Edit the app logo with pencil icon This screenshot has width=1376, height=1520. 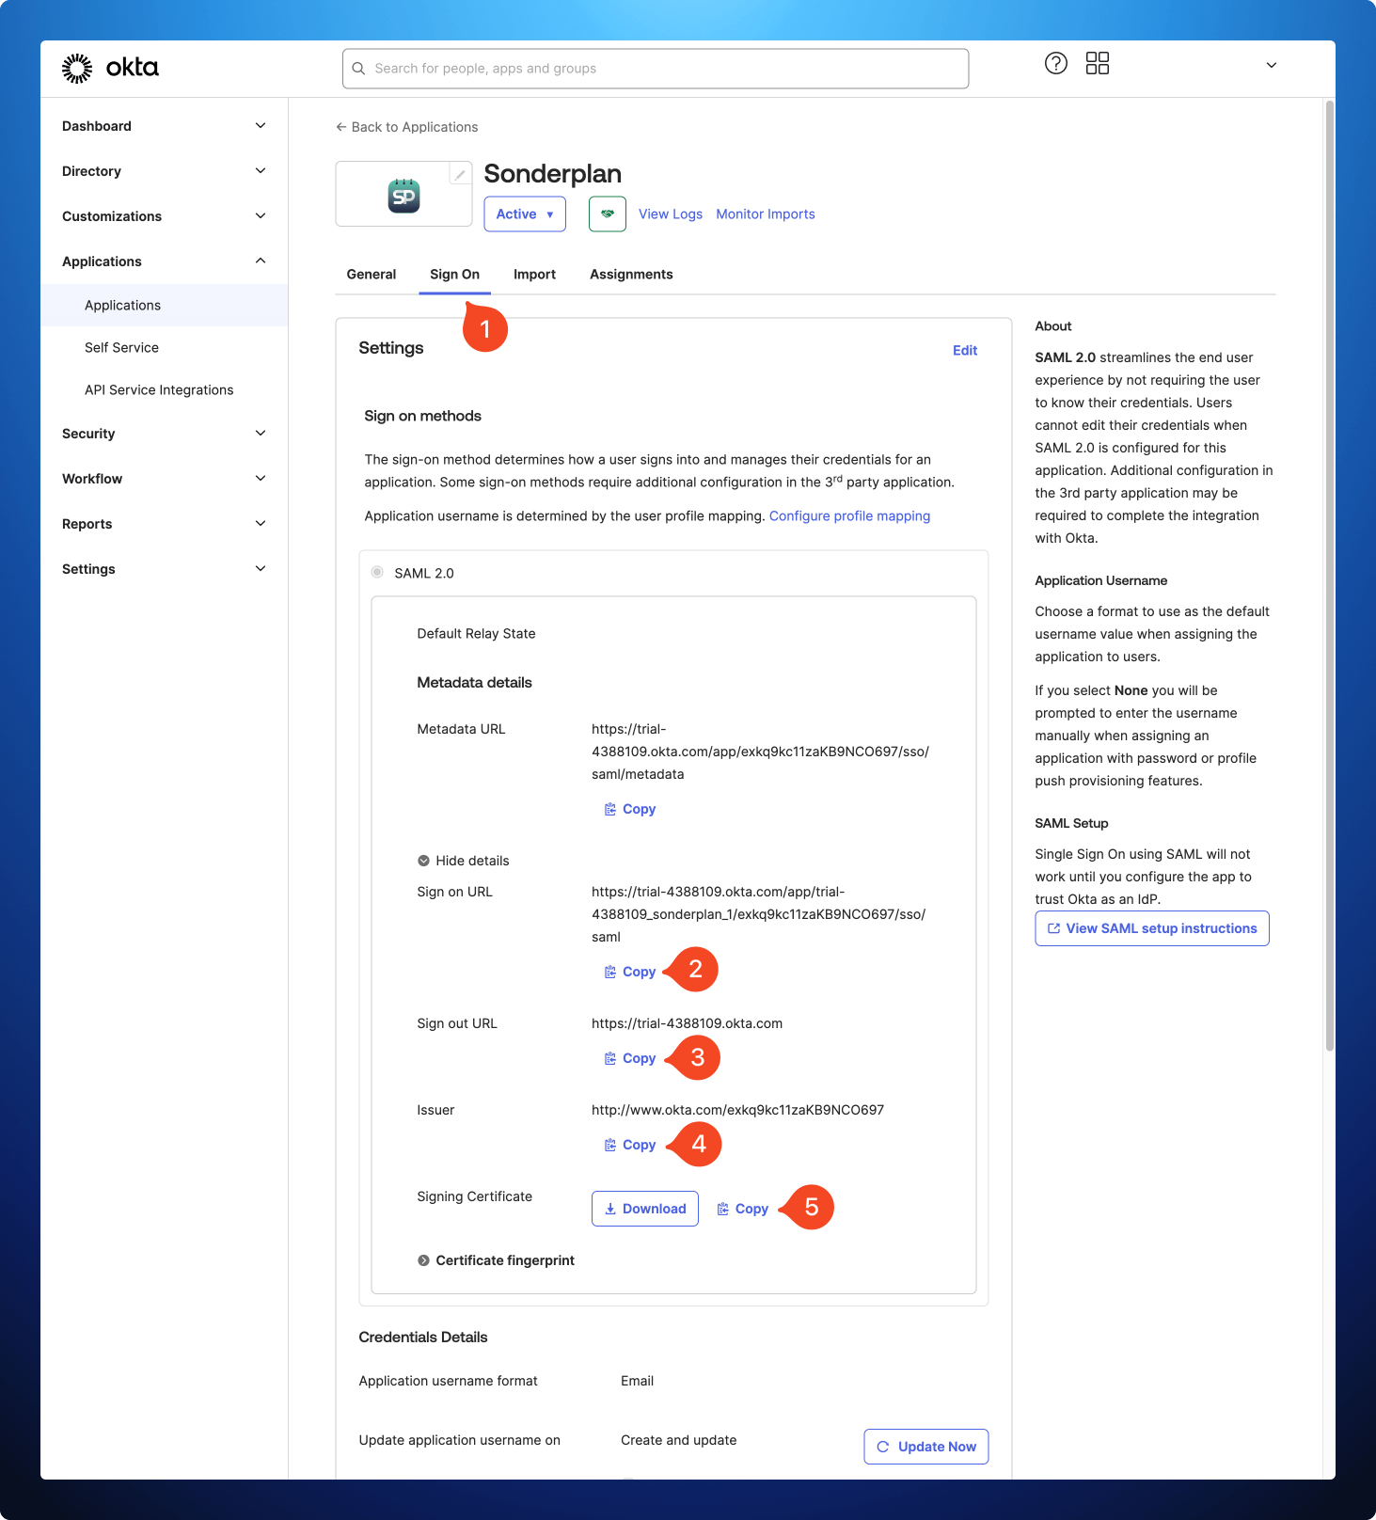coord(460,174)
